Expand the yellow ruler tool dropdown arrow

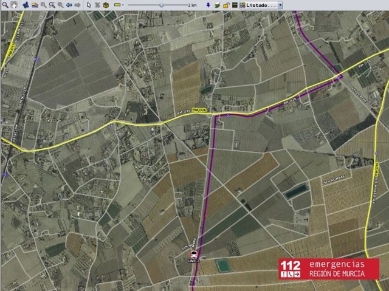123,5
